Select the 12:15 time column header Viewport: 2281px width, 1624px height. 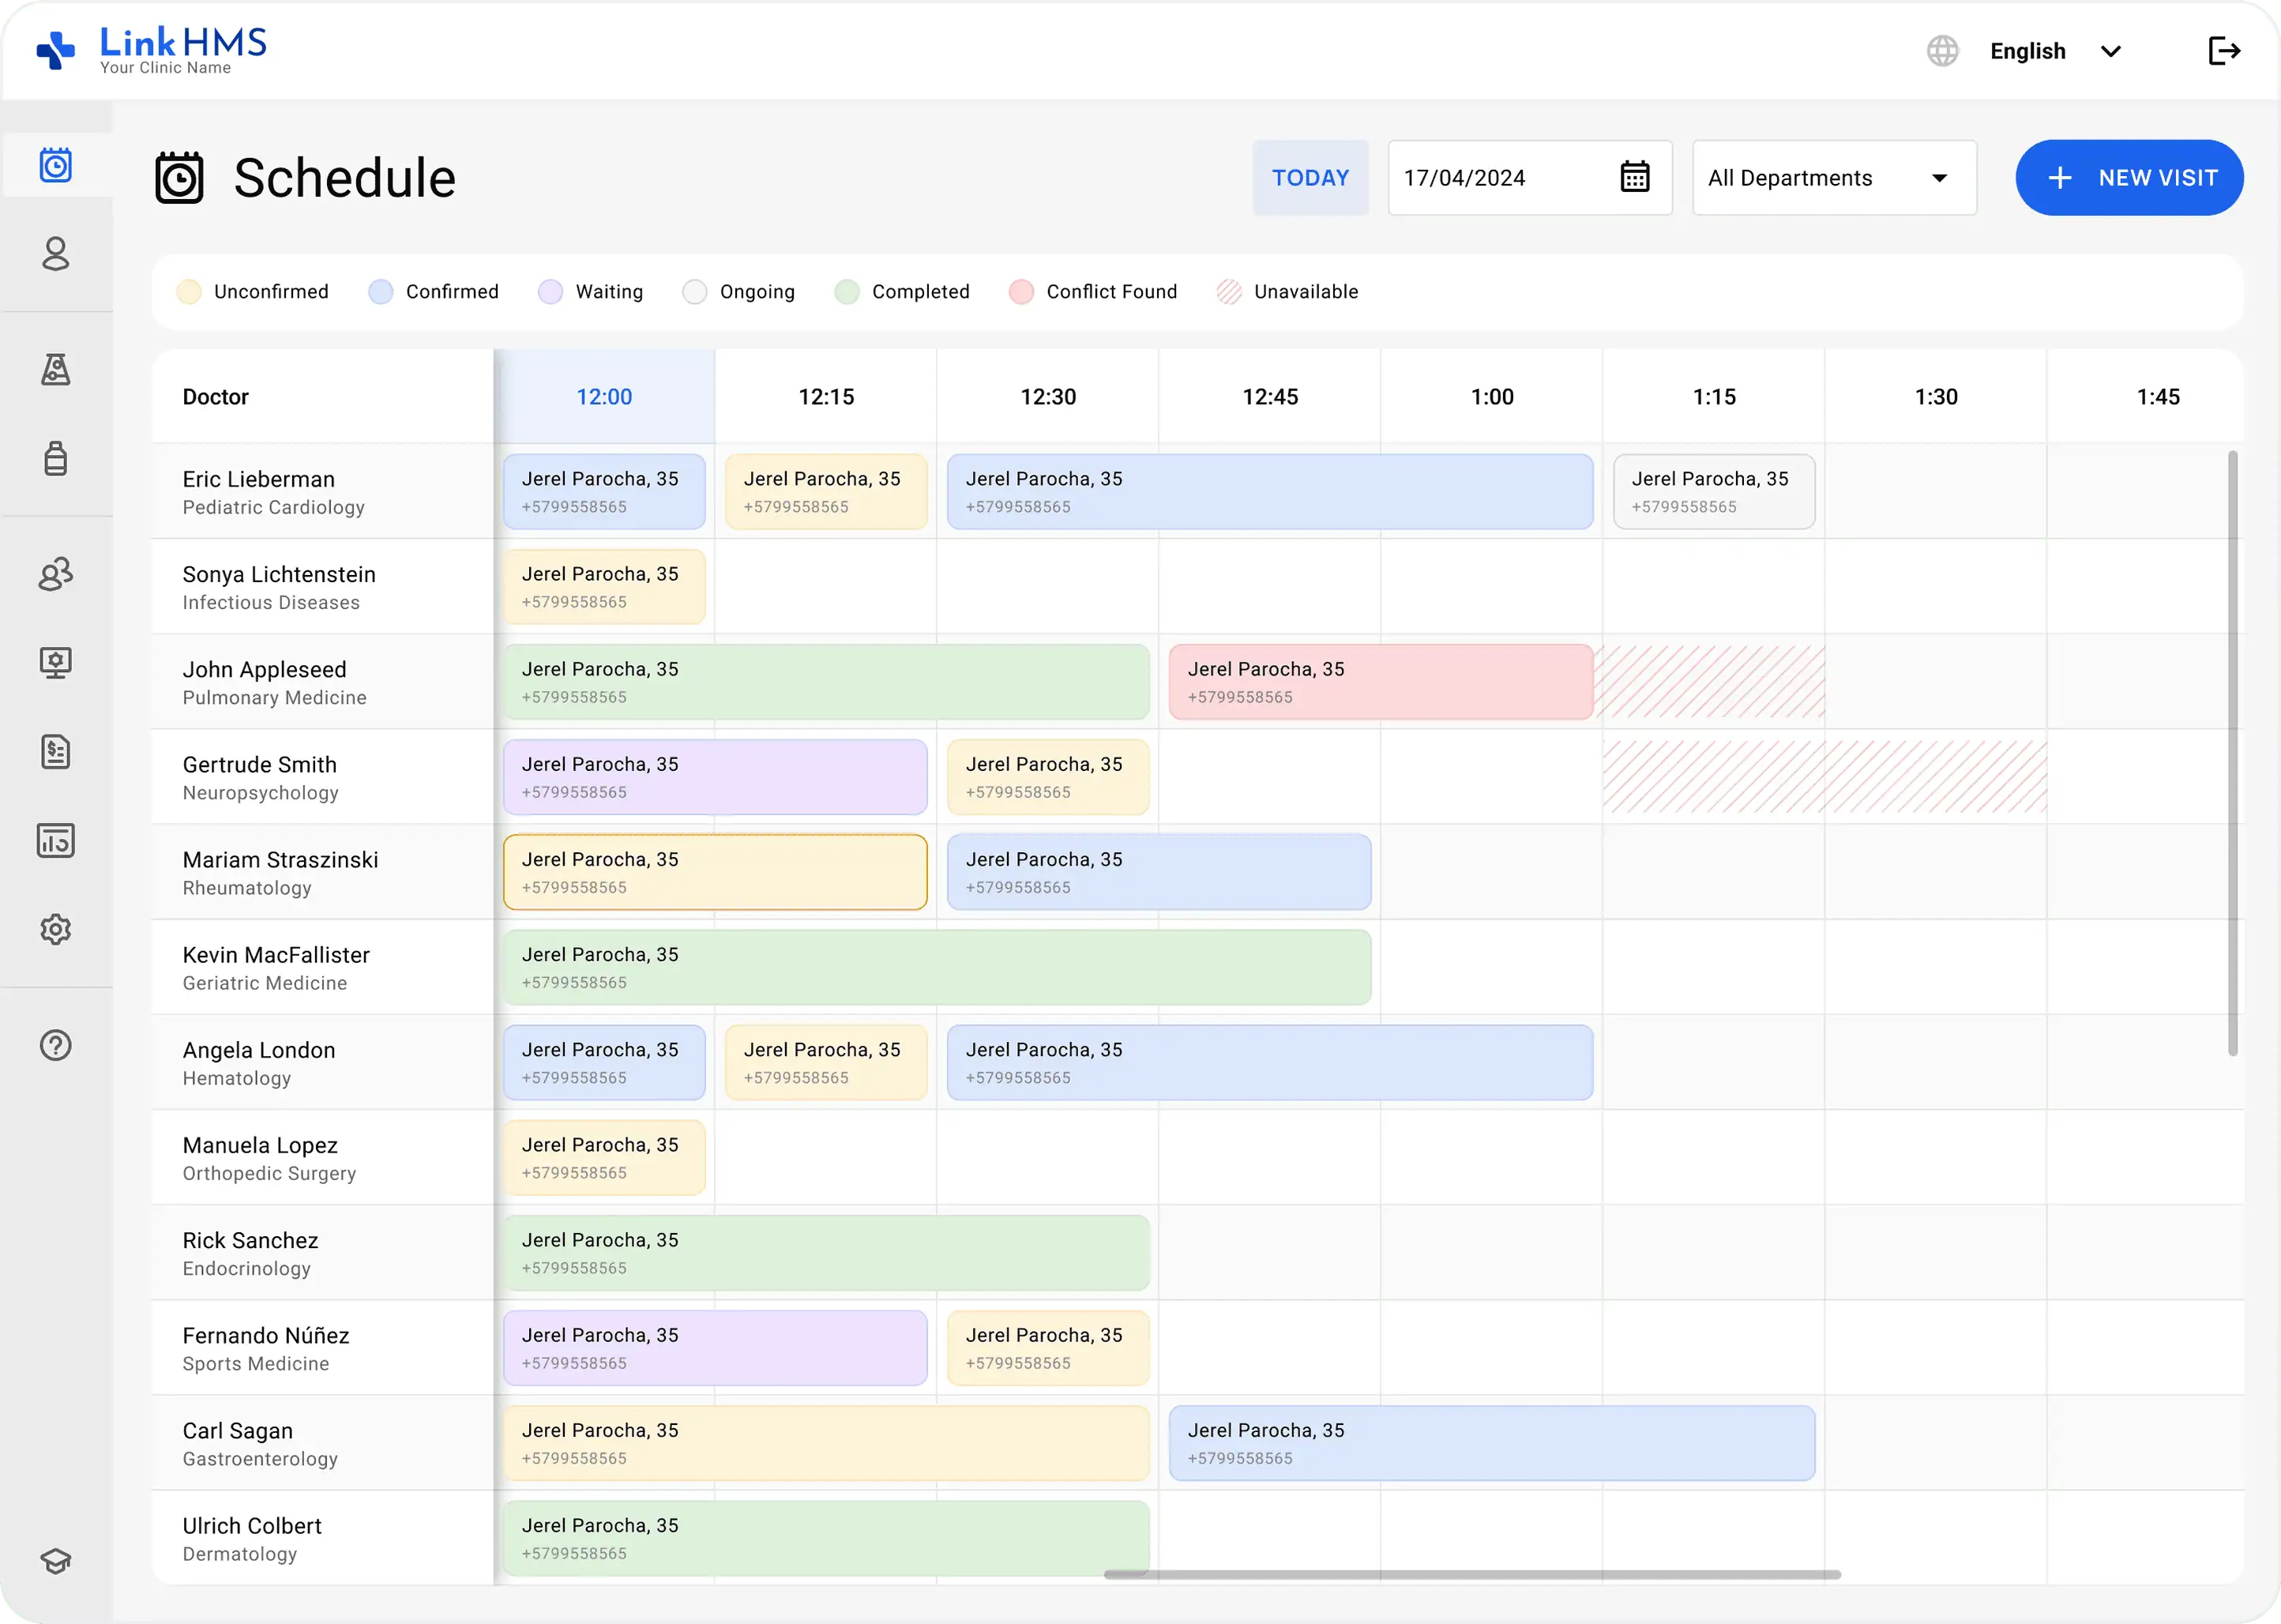826,397
